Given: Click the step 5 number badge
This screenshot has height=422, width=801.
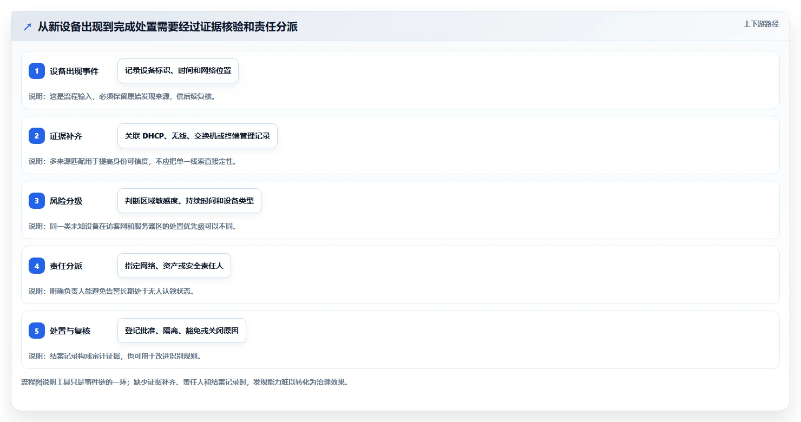Looking at the screenshot, I should coord(37,331).
